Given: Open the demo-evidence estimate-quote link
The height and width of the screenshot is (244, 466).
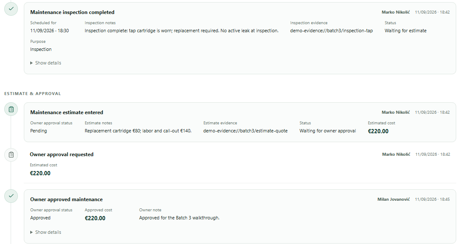Looking at the screenshot, I should tap(246, 131).
